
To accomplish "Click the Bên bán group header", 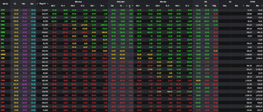I will 163,2.
